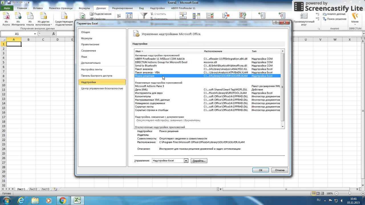
Task: Open Customize Quick Access Toolbar dropdown
Action: click(29, 2)
